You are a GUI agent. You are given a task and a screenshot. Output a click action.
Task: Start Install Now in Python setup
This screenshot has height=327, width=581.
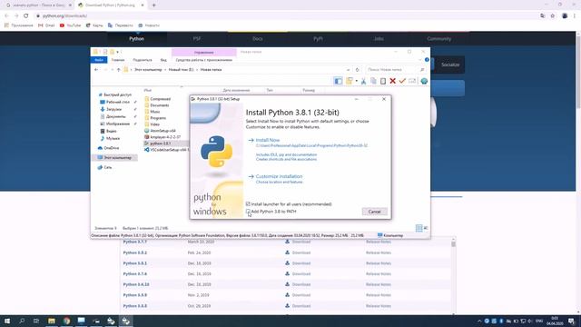(x=268, y=140)
